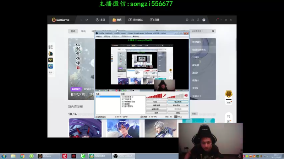
Task: Adjust the OBS microphone volume meter
Action: 154,96
